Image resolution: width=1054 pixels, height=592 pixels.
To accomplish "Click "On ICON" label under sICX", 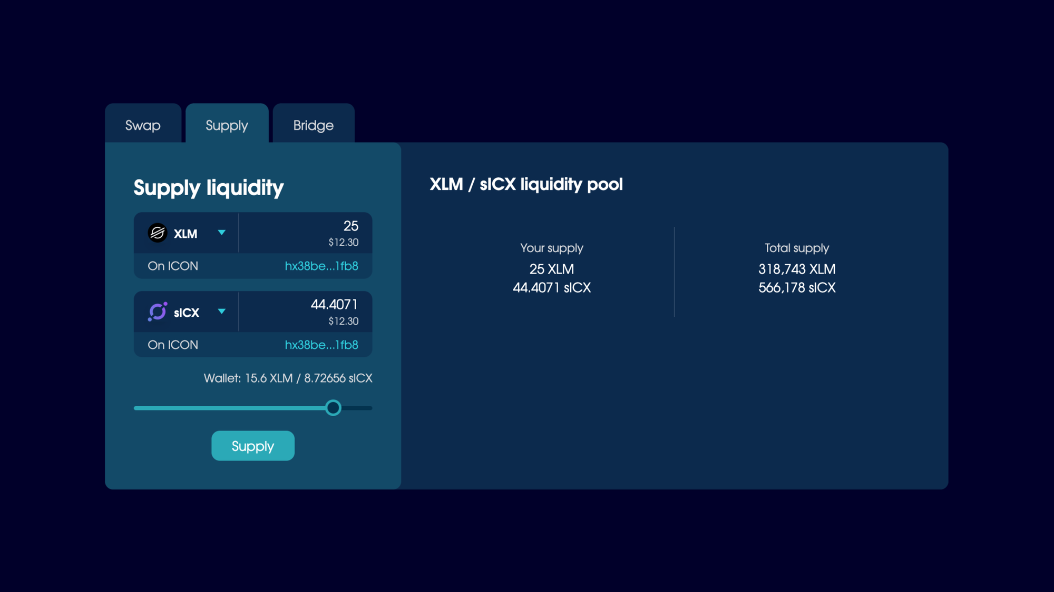I will click(173, 345).
